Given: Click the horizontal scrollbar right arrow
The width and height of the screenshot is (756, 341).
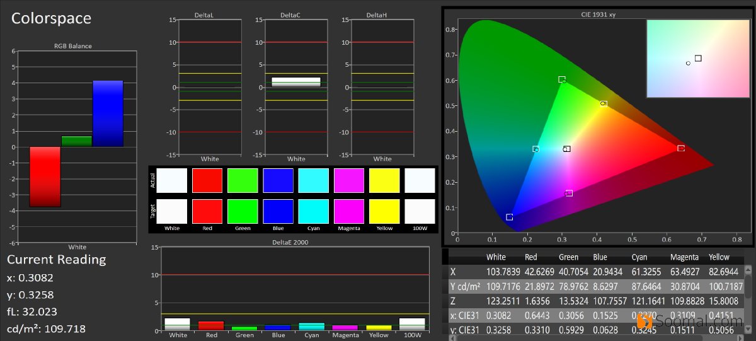Looking at the screenshot, I should pos(740,337).
